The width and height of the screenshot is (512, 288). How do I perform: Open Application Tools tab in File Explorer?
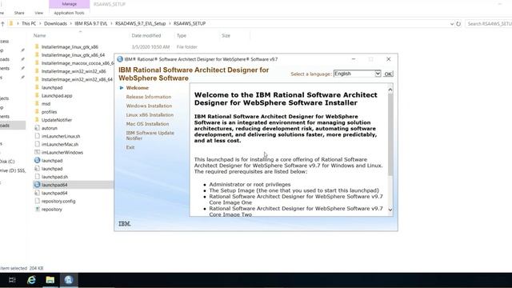pos(70,13)
